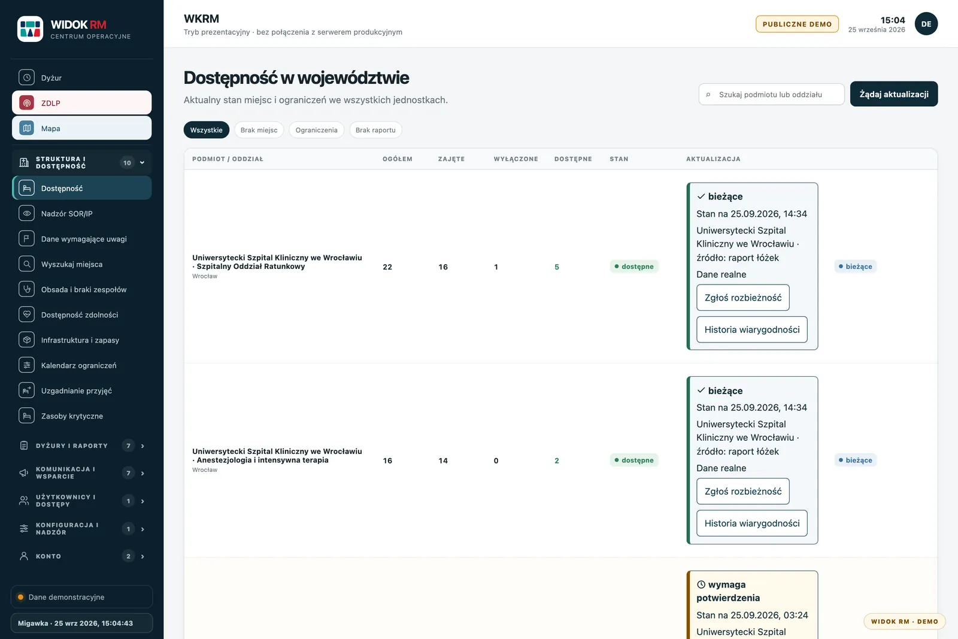
Task: Click the ZDLP red icon
Action: pyautogui.click(x=26, y=103)
